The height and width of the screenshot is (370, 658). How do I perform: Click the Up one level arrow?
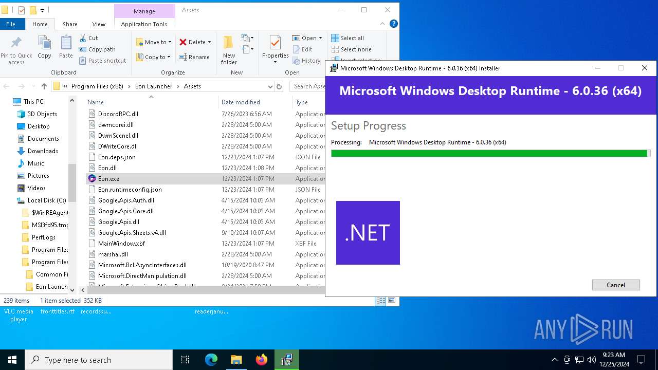pyautogui.click(x=44, y=86)
